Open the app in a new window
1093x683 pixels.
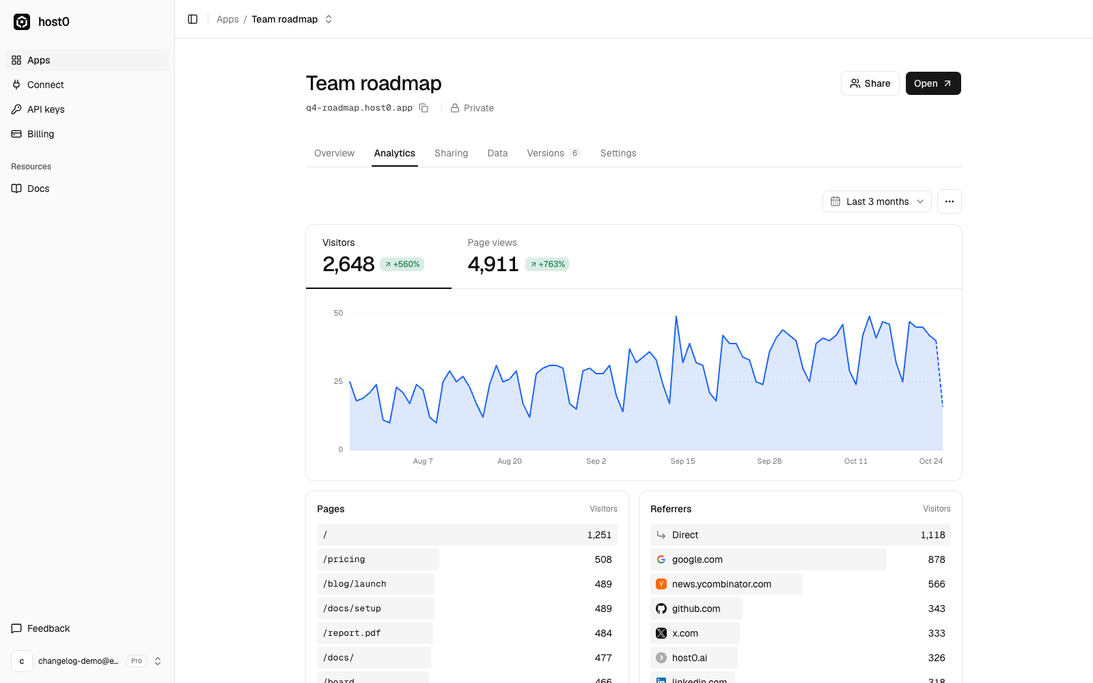(933, 83)
